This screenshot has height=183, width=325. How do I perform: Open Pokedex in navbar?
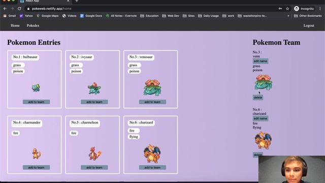coord(33,25)
